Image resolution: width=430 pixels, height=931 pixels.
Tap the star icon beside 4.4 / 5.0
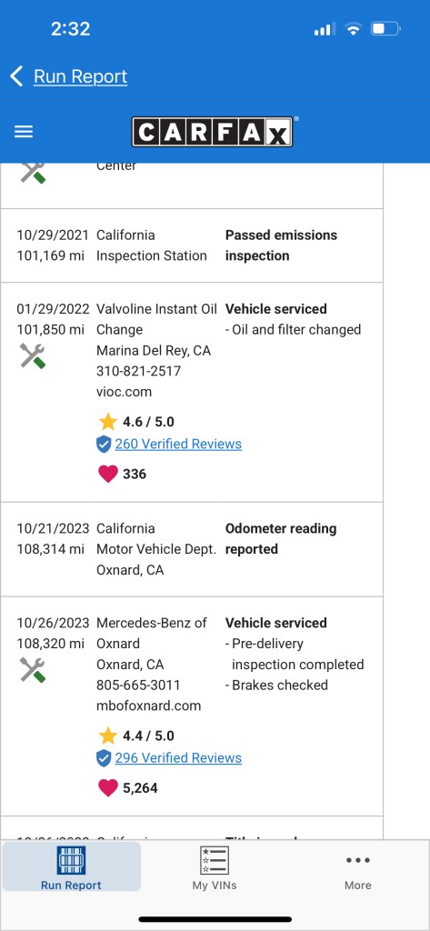[108, 736]
